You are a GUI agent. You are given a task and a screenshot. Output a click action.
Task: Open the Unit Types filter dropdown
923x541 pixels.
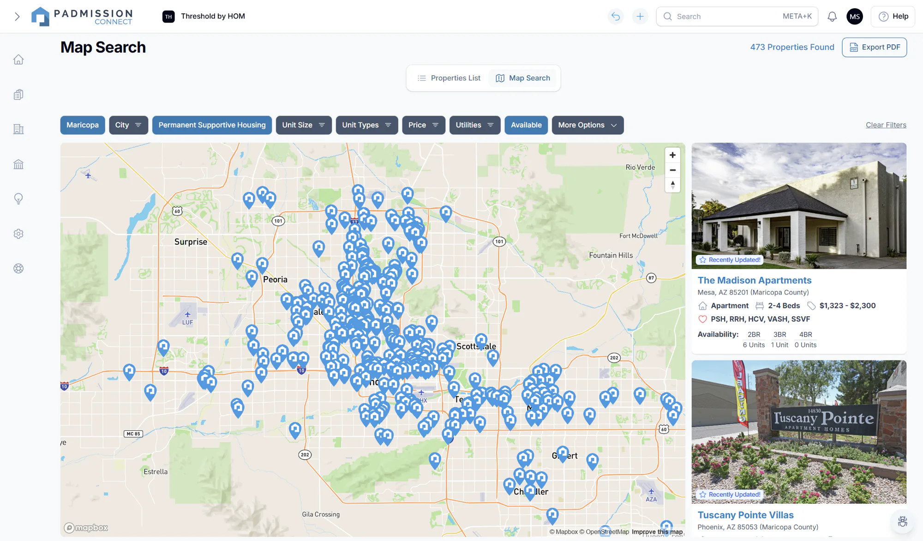point(367,125)
